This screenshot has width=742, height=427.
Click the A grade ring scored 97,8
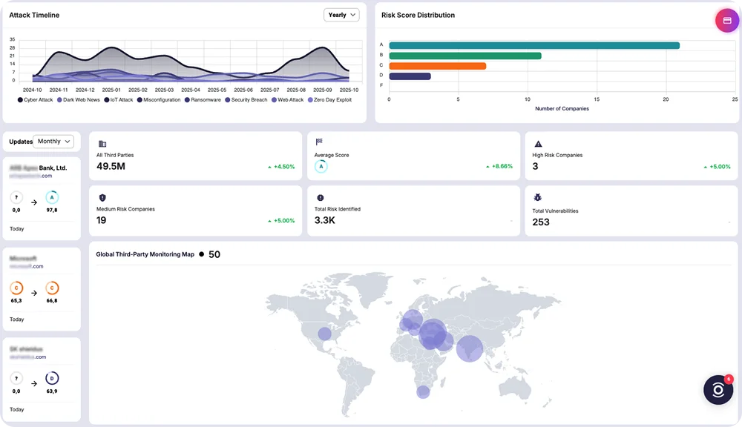point(52,197)
